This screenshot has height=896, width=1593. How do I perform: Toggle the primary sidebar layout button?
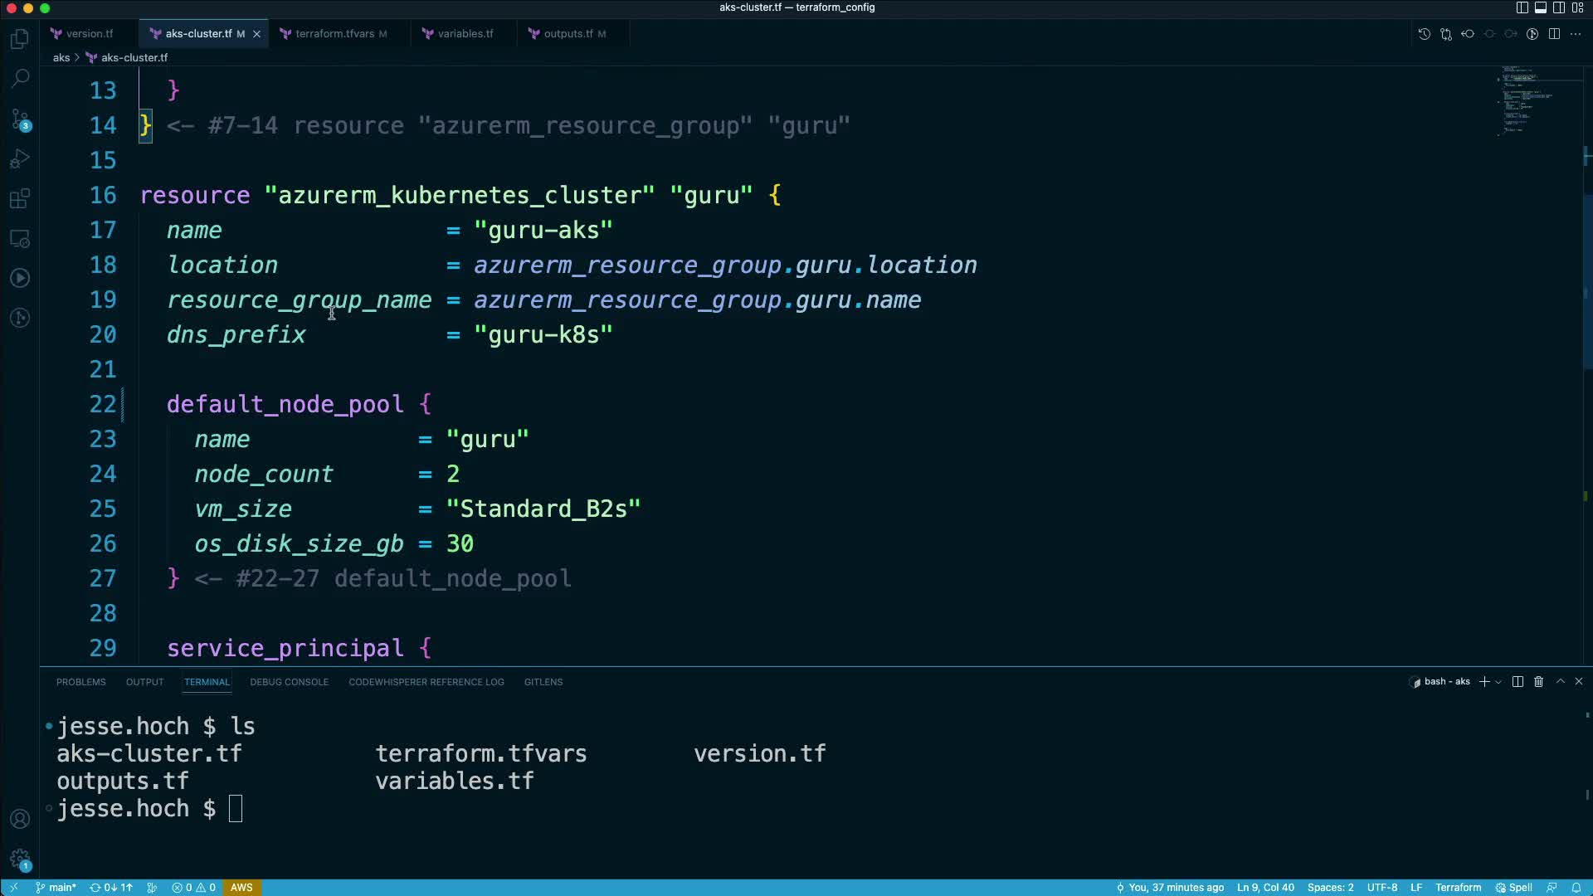[x=1522, y=7]
